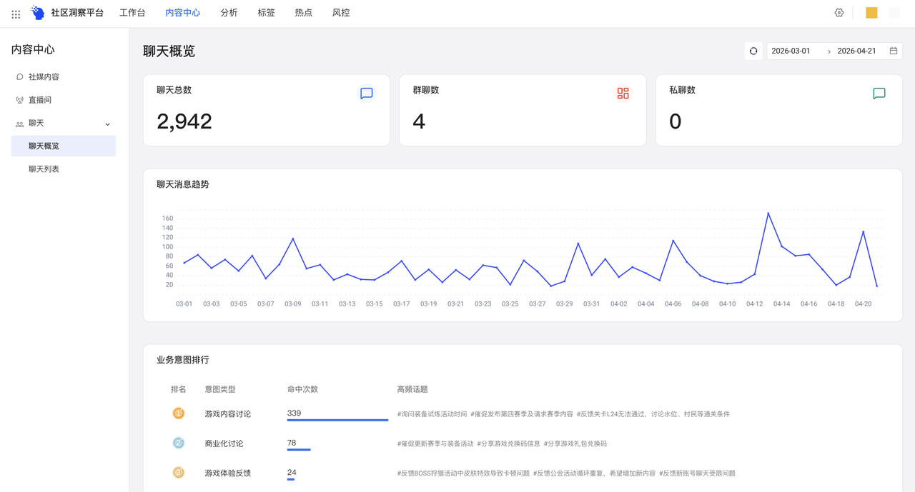This screenshot has width=915, height=492.
Task: Open the app grid launcher icon
Action: (16, 14)
